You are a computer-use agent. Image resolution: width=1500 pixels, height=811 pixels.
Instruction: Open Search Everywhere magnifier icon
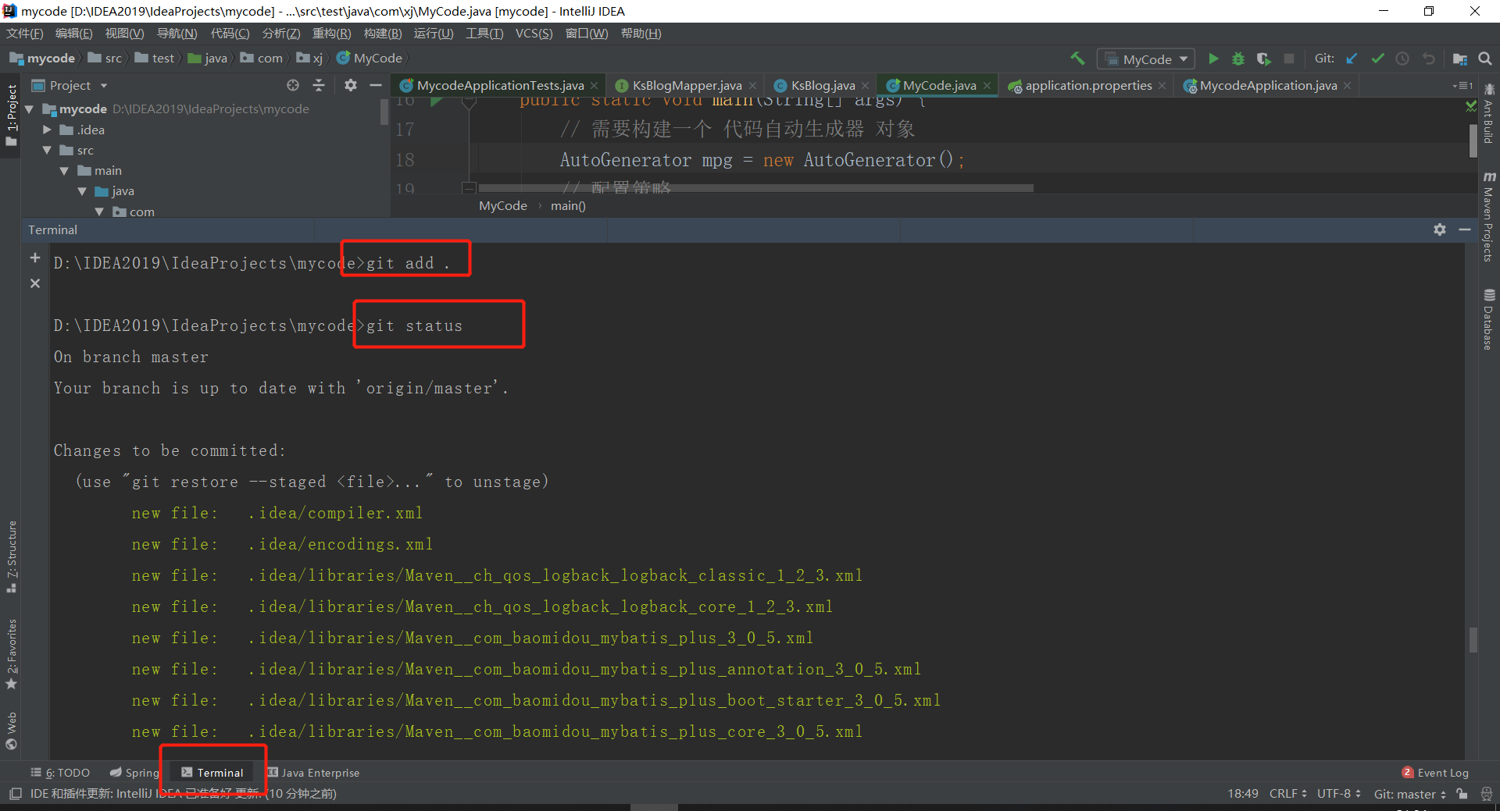coord(1485,59)
